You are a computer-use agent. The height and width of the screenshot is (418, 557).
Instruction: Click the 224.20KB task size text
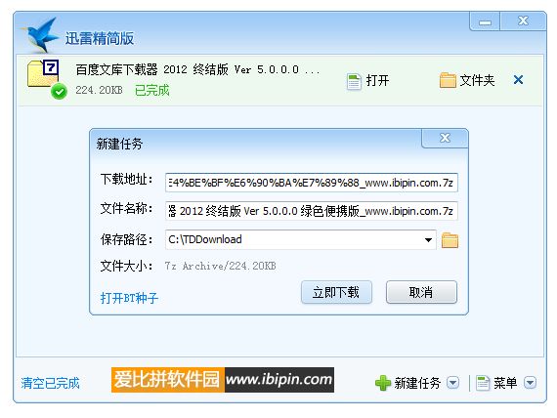(99, 90)
